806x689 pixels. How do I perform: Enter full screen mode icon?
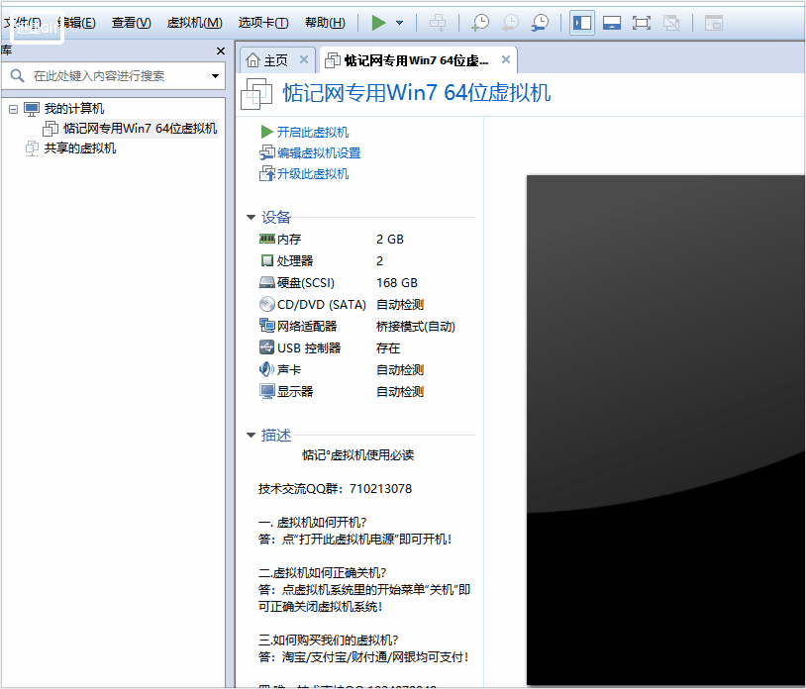pos(642,23)
